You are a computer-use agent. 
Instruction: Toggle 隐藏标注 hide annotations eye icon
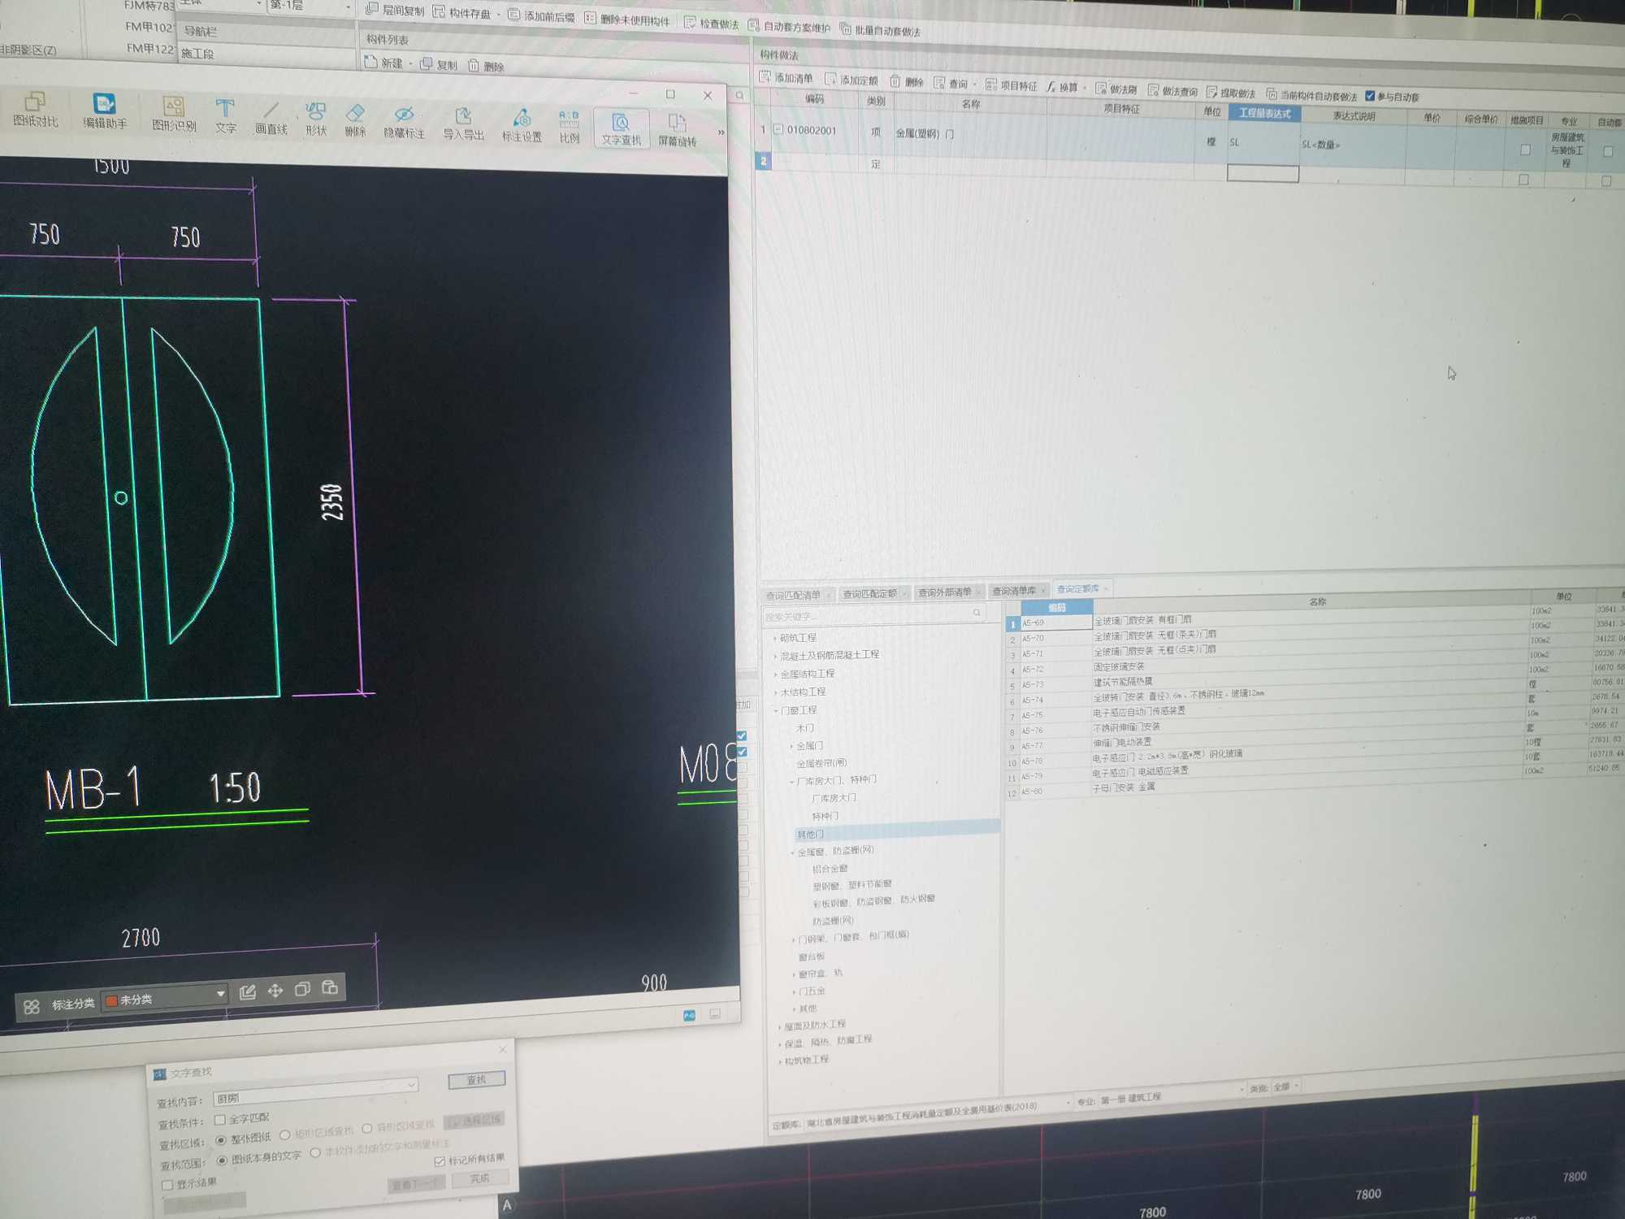pos(404,115)
